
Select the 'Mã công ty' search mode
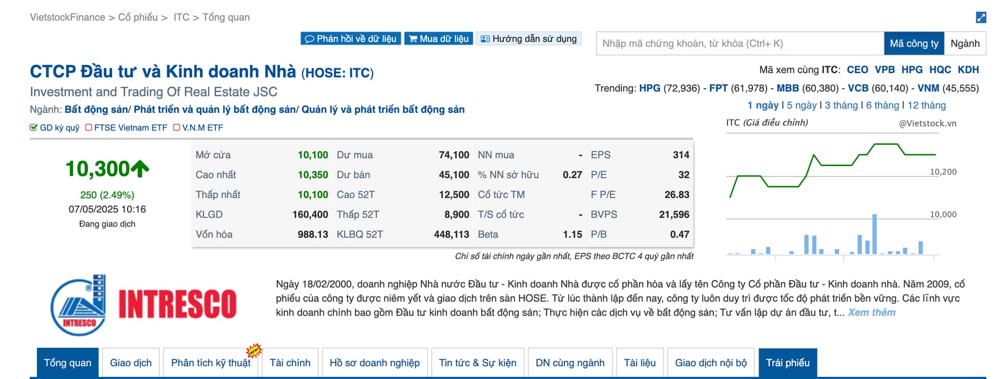(x=913, y=44)
